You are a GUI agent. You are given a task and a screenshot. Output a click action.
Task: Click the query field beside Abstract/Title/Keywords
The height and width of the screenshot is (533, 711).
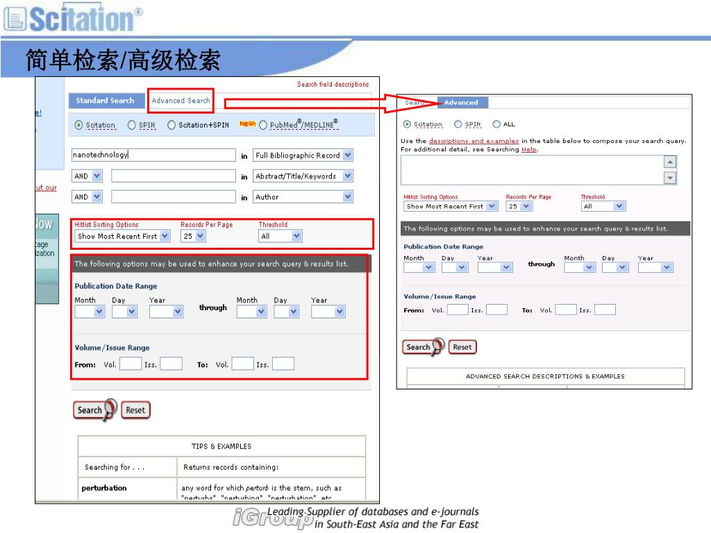pyautogui.click(x=174, y=176)
